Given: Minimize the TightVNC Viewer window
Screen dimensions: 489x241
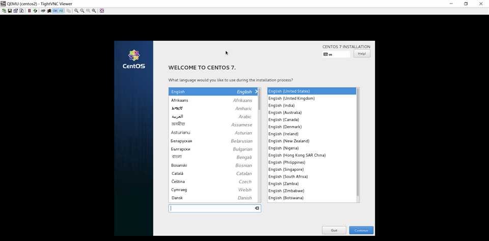Looking at the screenshot, I should click(452, 4).
